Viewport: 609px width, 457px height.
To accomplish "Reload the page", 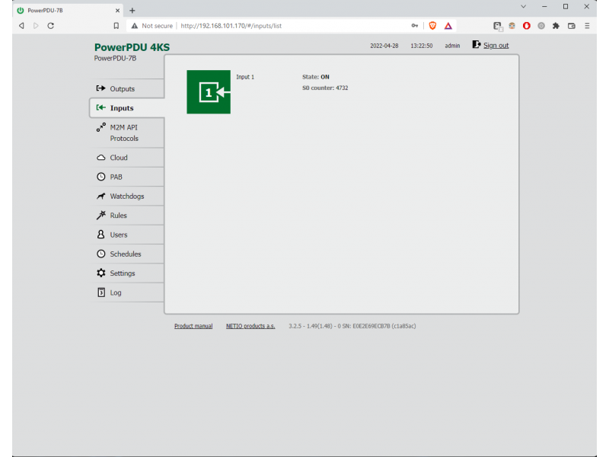I will tap(50, 26).
